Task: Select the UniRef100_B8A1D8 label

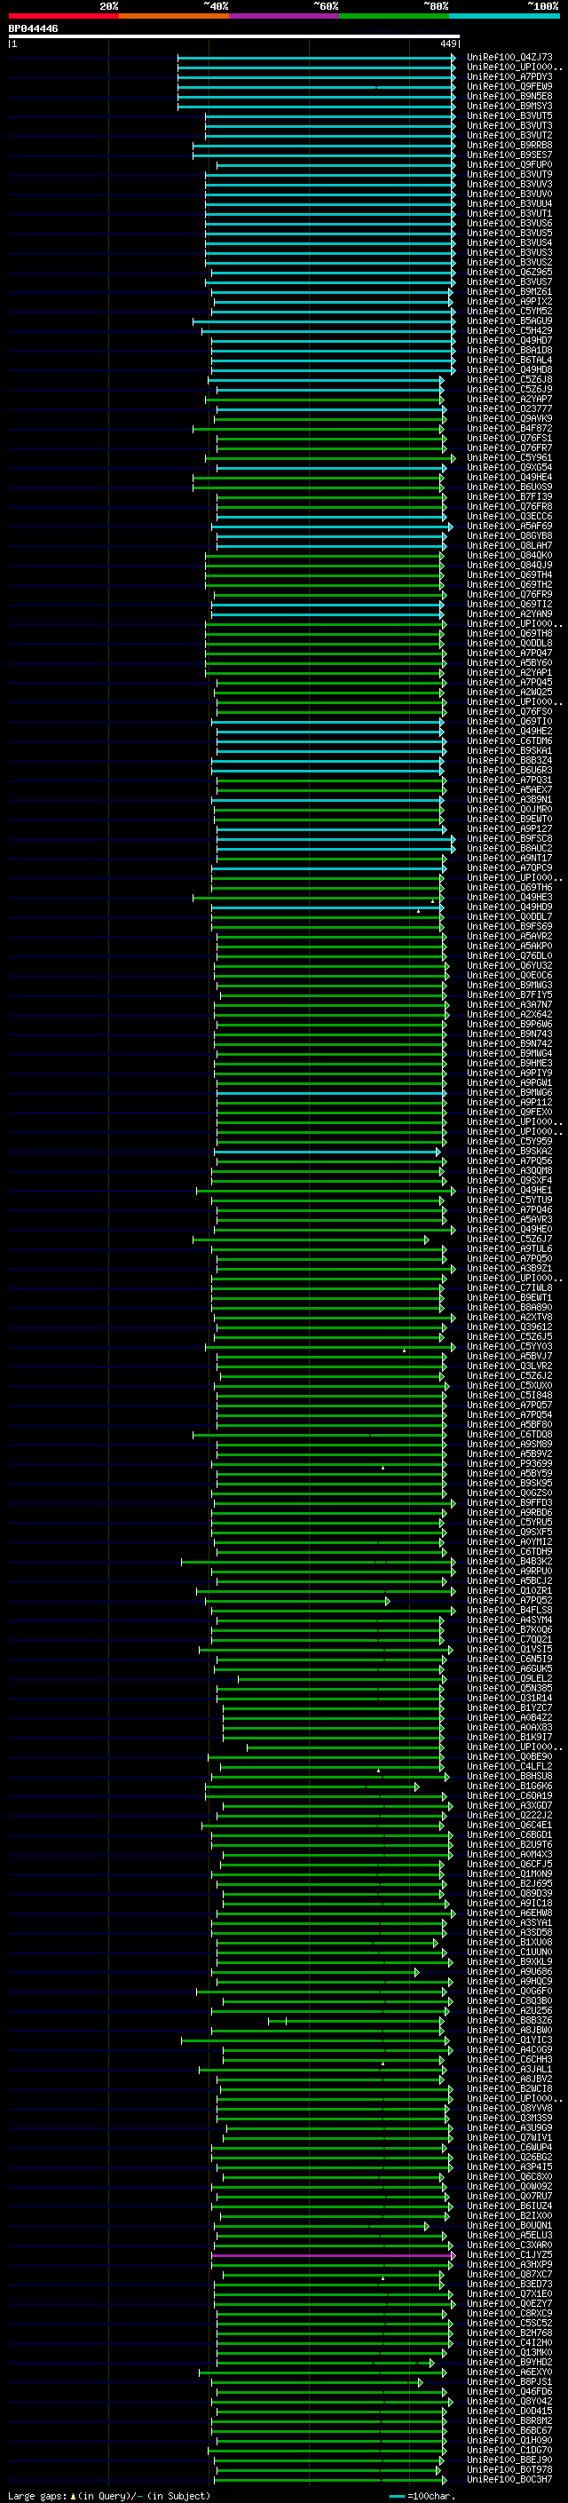Action: point(509,350)
